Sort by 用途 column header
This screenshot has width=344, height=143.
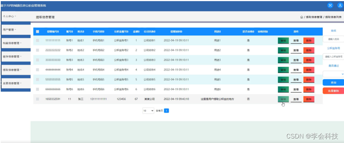(x=217, y=32)
